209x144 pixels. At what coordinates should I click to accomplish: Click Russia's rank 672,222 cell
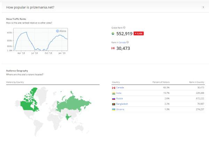coord(200,98)
